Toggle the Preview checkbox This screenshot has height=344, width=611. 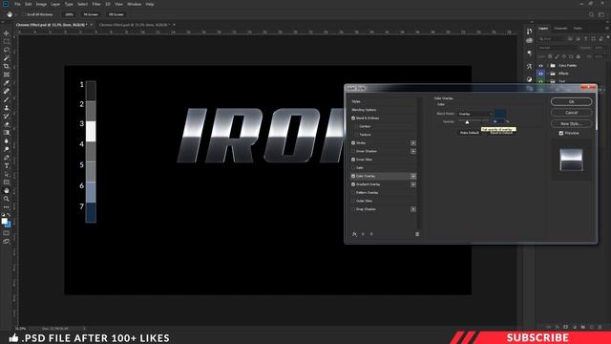point(561,134)
